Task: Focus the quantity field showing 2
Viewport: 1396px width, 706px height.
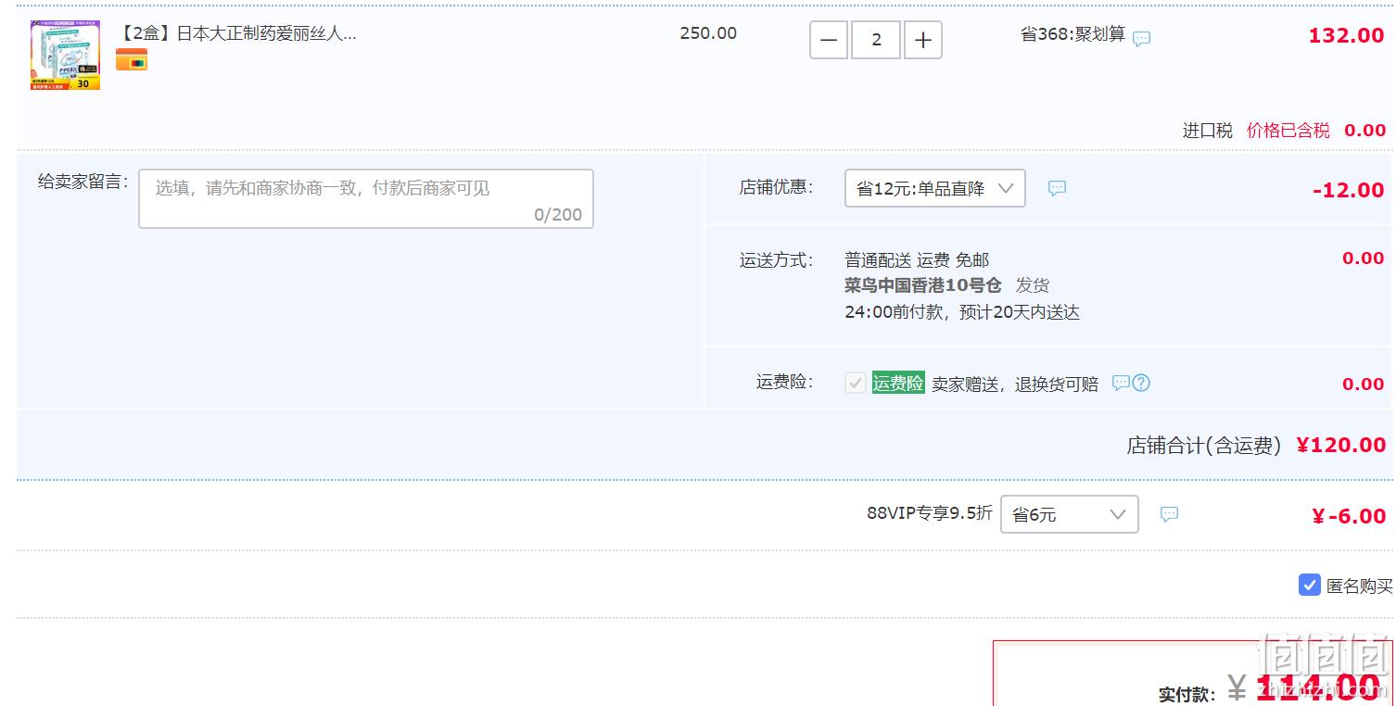Action: coord(876,41)
